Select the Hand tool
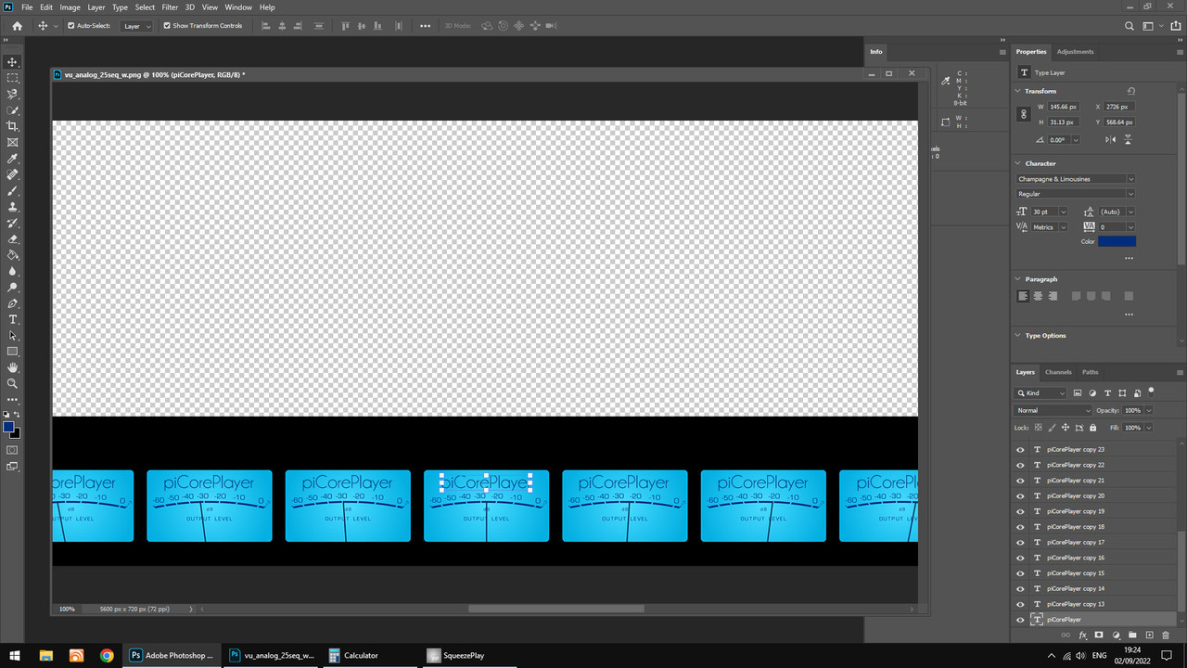Image resolution: width=1187 pixels, height=668 pixels. (x=13, y=367)
